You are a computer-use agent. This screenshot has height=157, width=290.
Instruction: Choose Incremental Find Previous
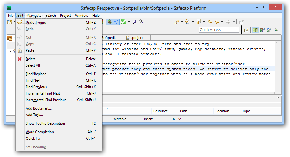click(x=59, y=100)
